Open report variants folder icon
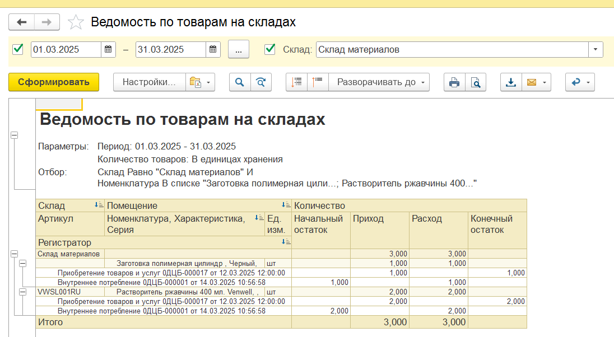The image size is (614, 337). (x=195, y=82)
